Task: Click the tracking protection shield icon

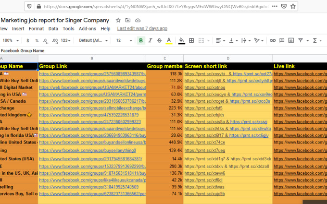Action: coord(29,6)
